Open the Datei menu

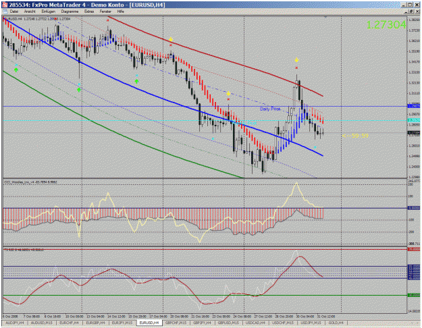pos(14,11)
